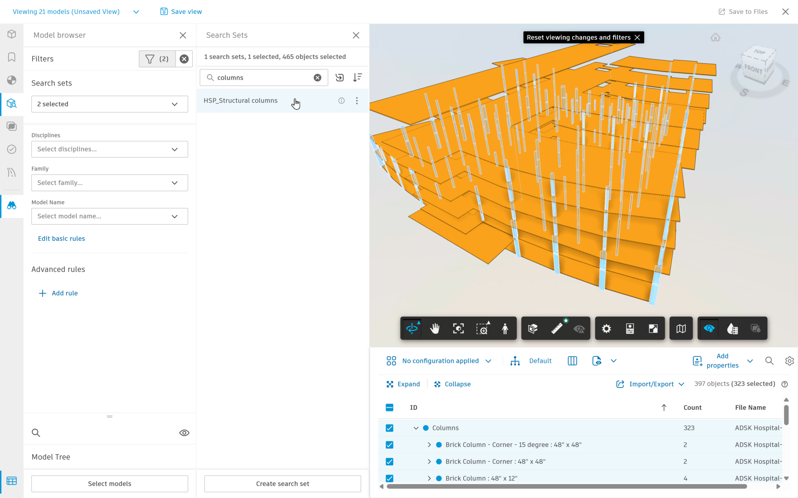The height and width of the screenshot is (498, 798).
Task: Open the Select family dropdown
Action: (109, 182)
